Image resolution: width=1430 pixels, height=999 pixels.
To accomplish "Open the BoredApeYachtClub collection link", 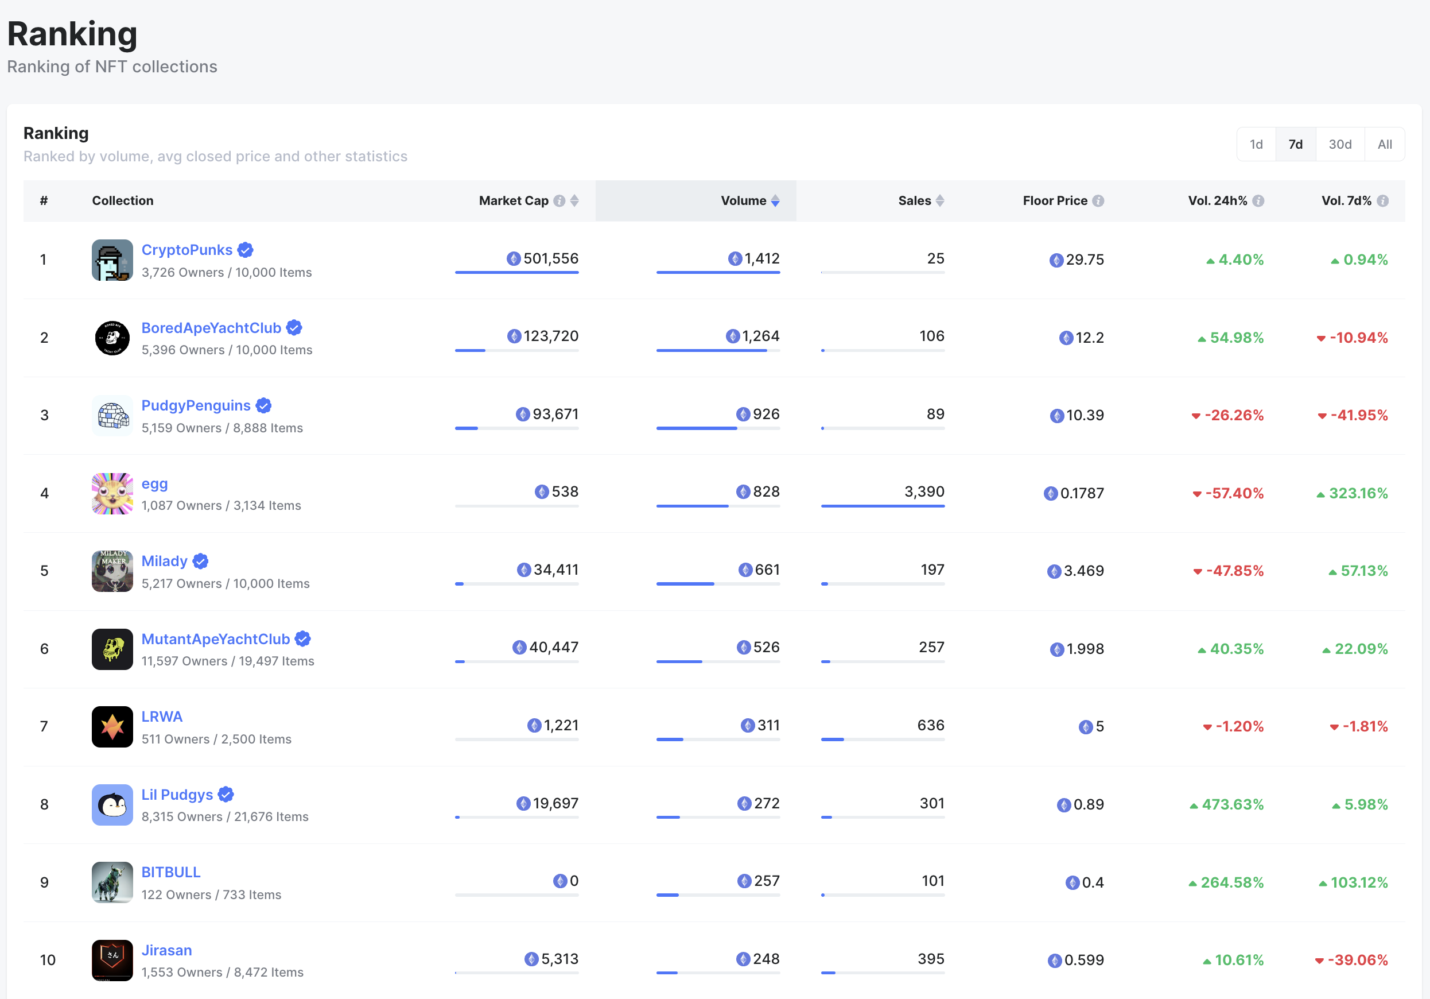I will tap(211, 328).
